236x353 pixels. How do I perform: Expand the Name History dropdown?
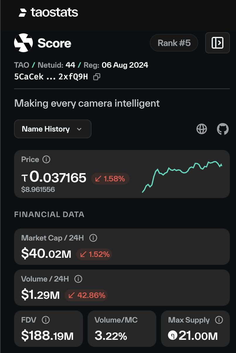tap(53, 129)
